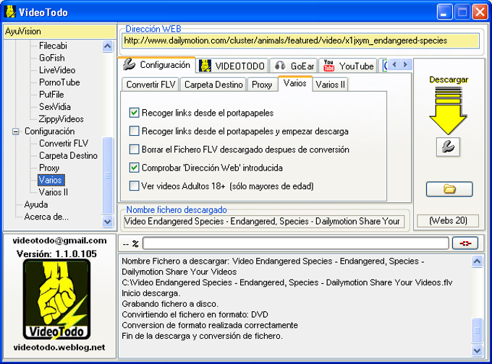This screenshot has height=364, width=492.
Task: Select ZippyVideos in the tree
Action: [61, 119]
